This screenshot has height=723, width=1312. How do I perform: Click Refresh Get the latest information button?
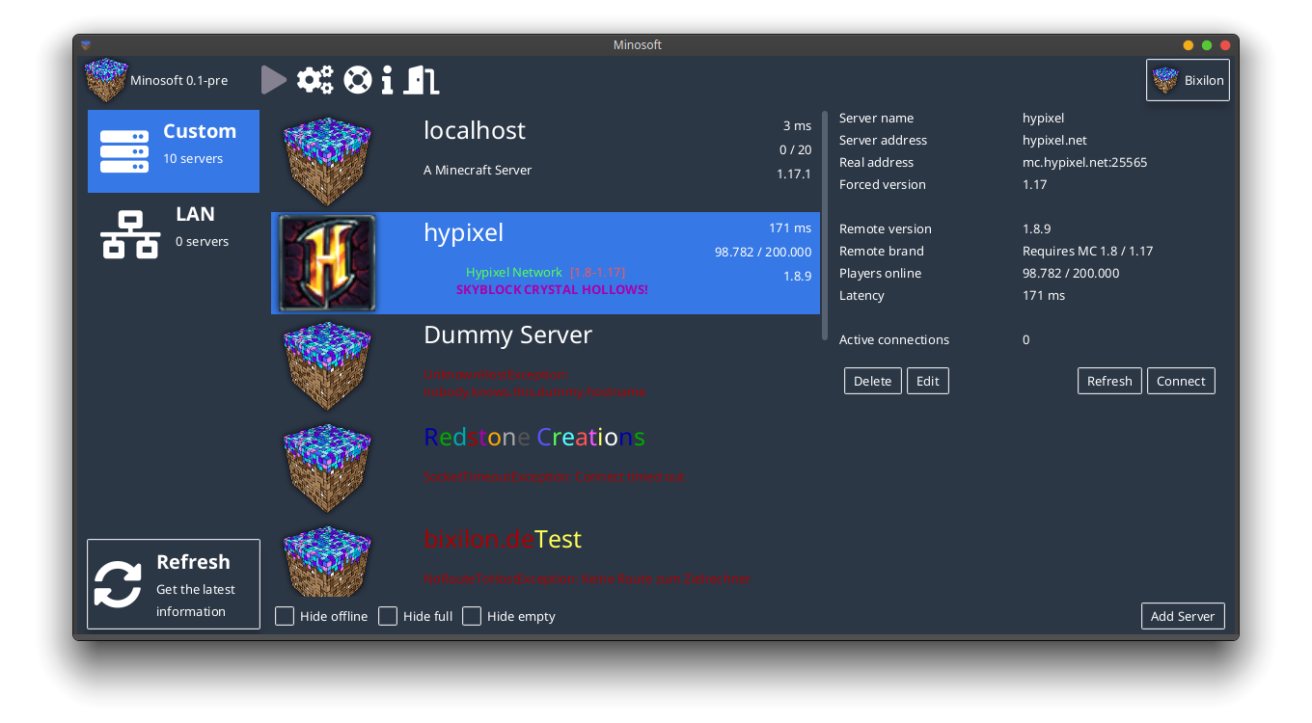tap(174, 584)
